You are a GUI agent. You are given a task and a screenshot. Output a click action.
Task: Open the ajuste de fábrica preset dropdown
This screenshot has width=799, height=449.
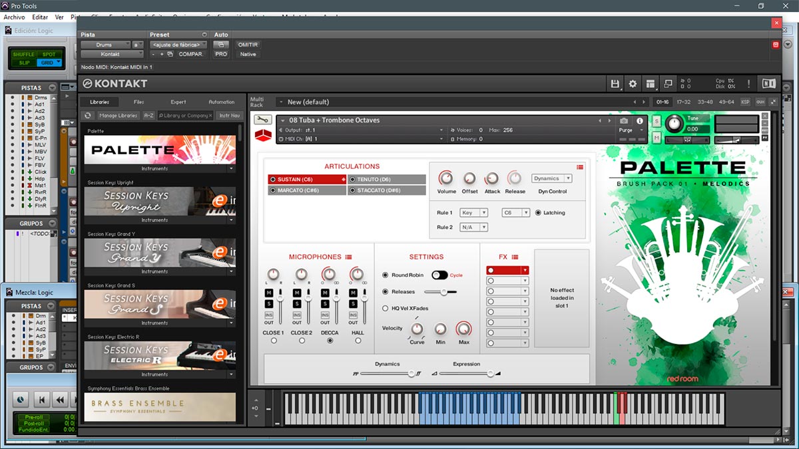pyautogui.click(x=178, y=45)
